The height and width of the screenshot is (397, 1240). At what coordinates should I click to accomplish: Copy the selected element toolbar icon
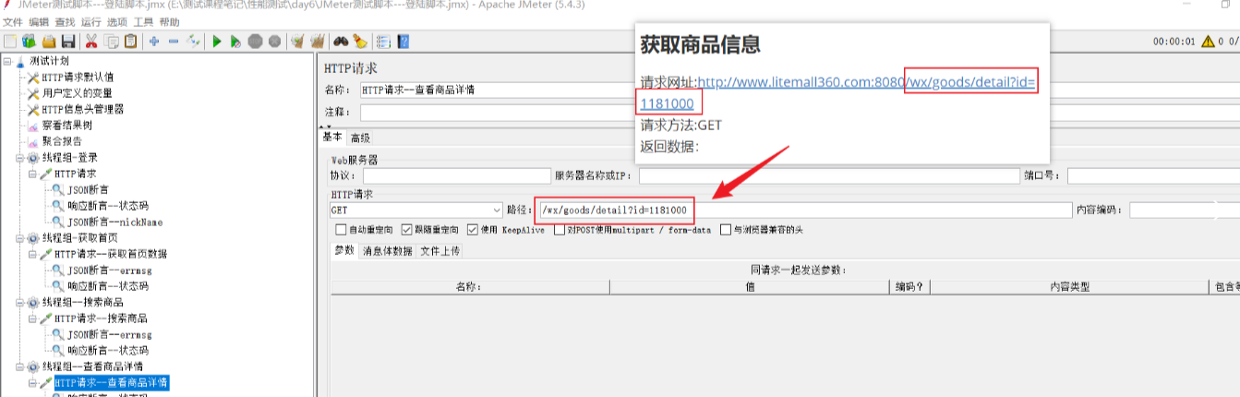coord(112,41)
